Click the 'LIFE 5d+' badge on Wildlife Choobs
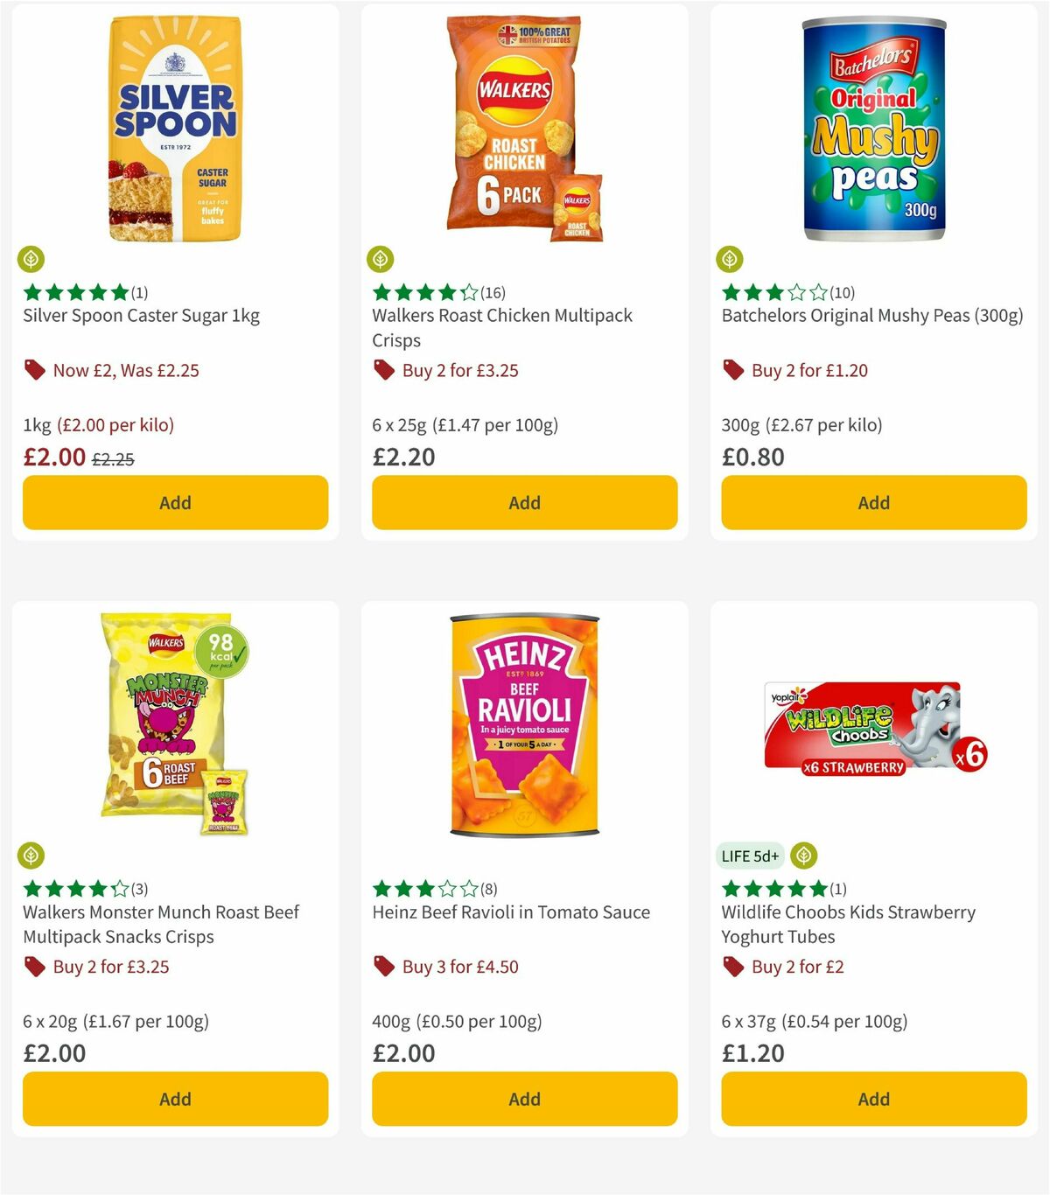Viewport: 1050px width, 1195px height. (749, 856)
